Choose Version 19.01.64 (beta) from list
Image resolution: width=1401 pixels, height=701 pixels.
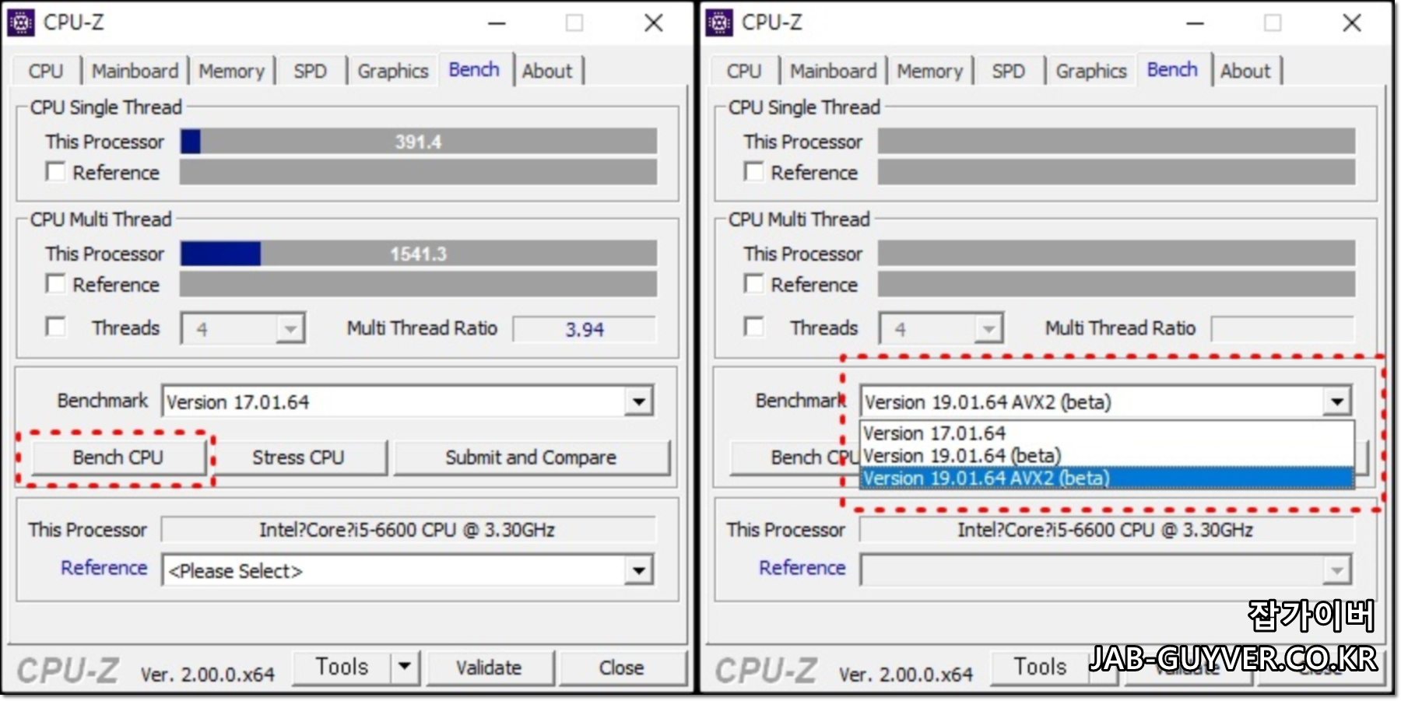[x=1106, y=455]
